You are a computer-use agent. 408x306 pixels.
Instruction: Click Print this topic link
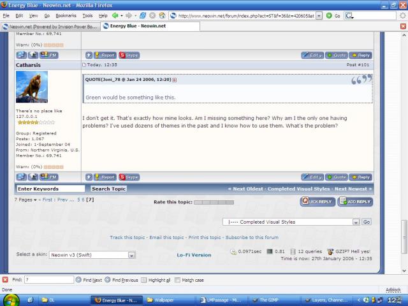tap(205, 237)
